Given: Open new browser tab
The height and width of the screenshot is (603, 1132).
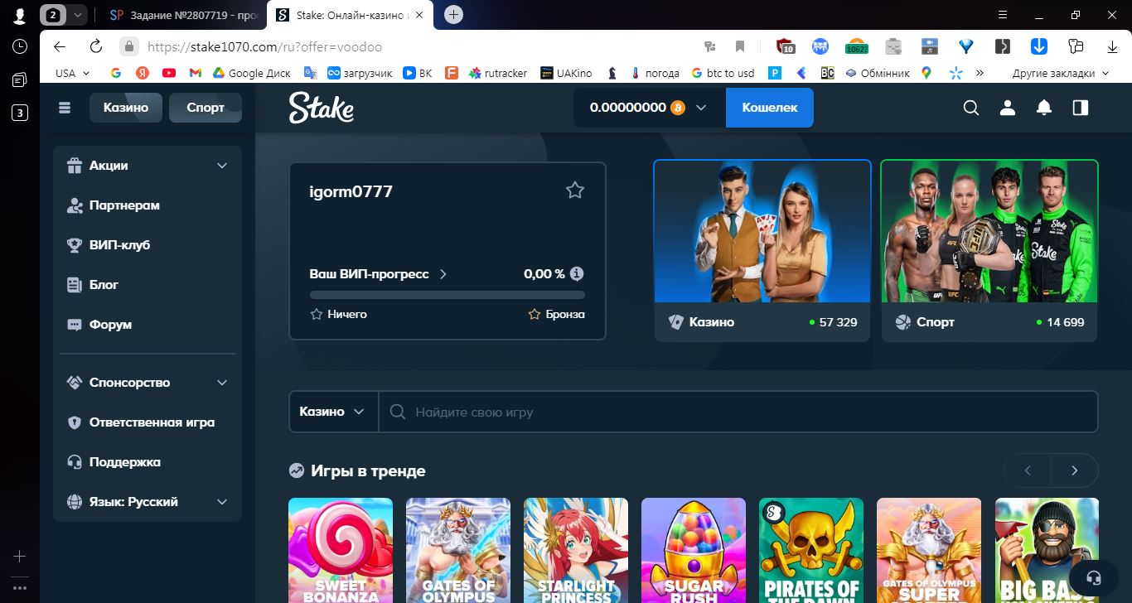Looking at the screenshot, I should [453, 15].
